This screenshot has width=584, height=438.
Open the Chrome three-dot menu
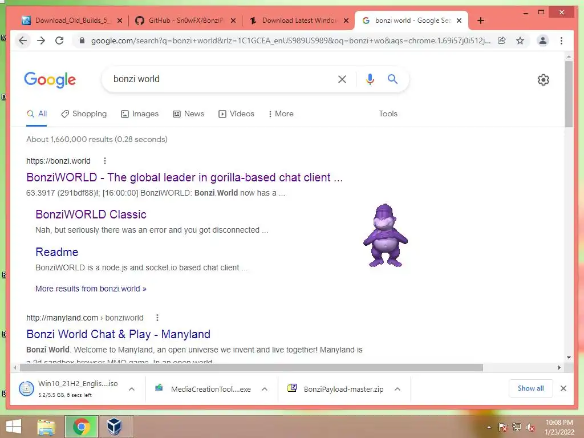pyautogui.click(x=561, y=40)
